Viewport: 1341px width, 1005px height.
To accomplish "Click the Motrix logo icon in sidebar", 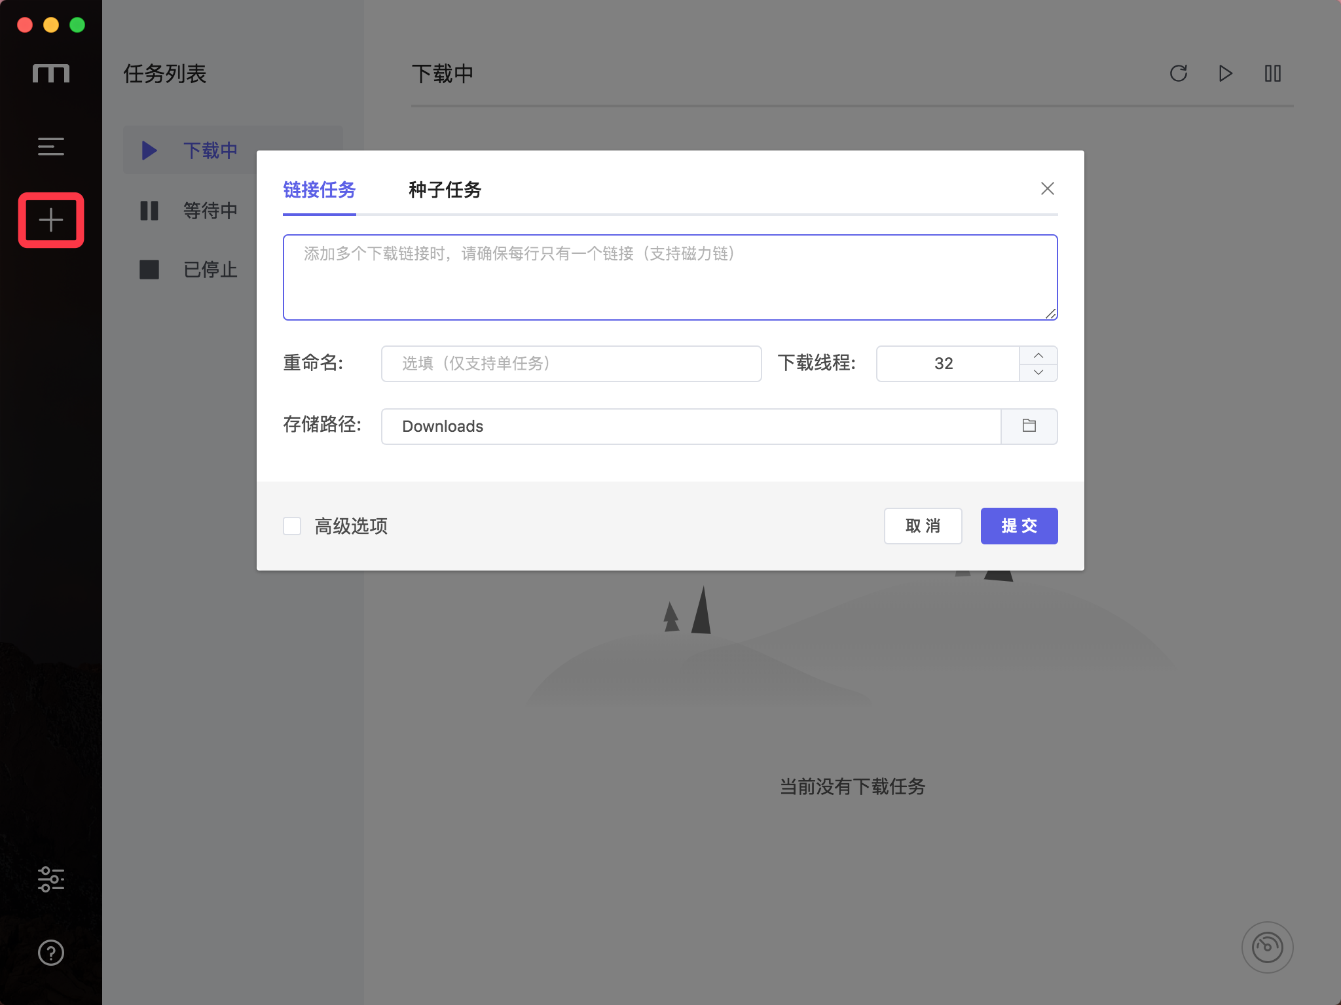I will tap(51, 73).
